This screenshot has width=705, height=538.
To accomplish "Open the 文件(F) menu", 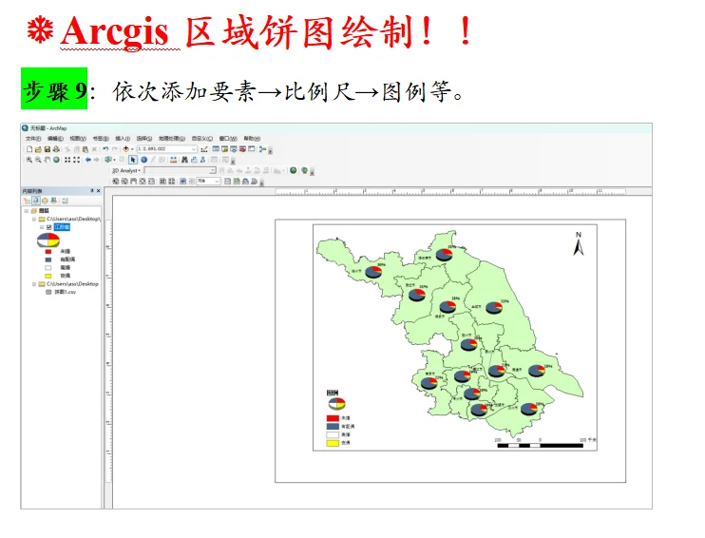I will pos(33,139).
